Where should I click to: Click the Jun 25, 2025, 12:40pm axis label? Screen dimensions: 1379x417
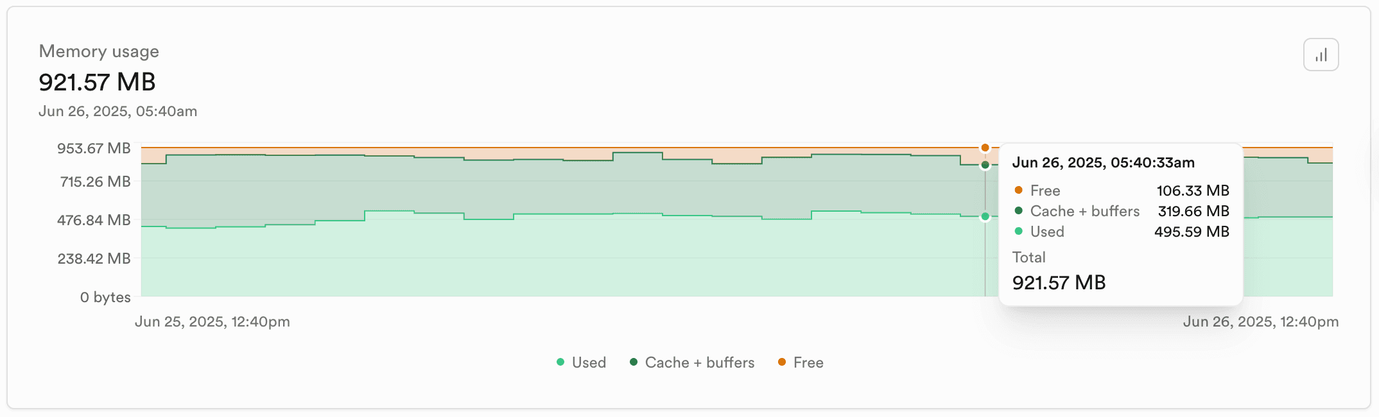coord(212,321)
